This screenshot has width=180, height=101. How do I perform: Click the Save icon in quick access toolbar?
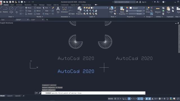tap(10, 2)
